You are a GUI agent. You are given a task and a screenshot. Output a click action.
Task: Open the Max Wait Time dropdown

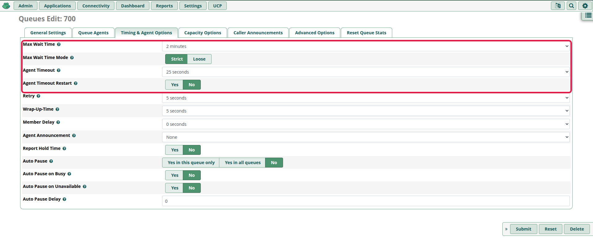click(x=366, y=46)
